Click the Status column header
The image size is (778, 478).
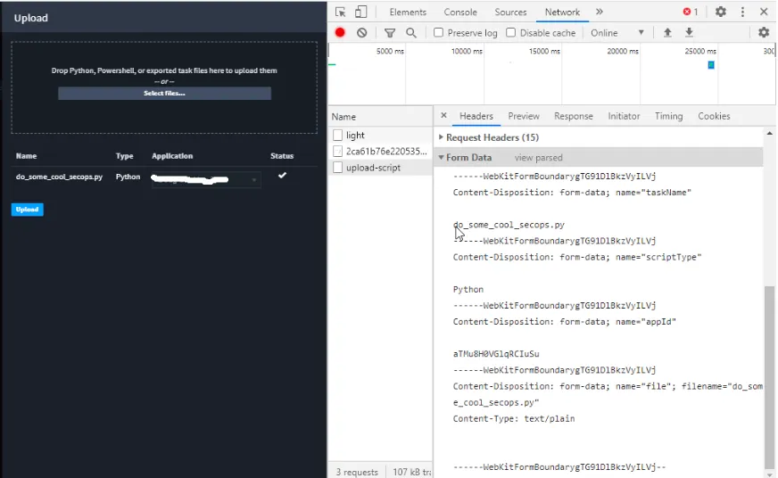(x=282, y=156)
